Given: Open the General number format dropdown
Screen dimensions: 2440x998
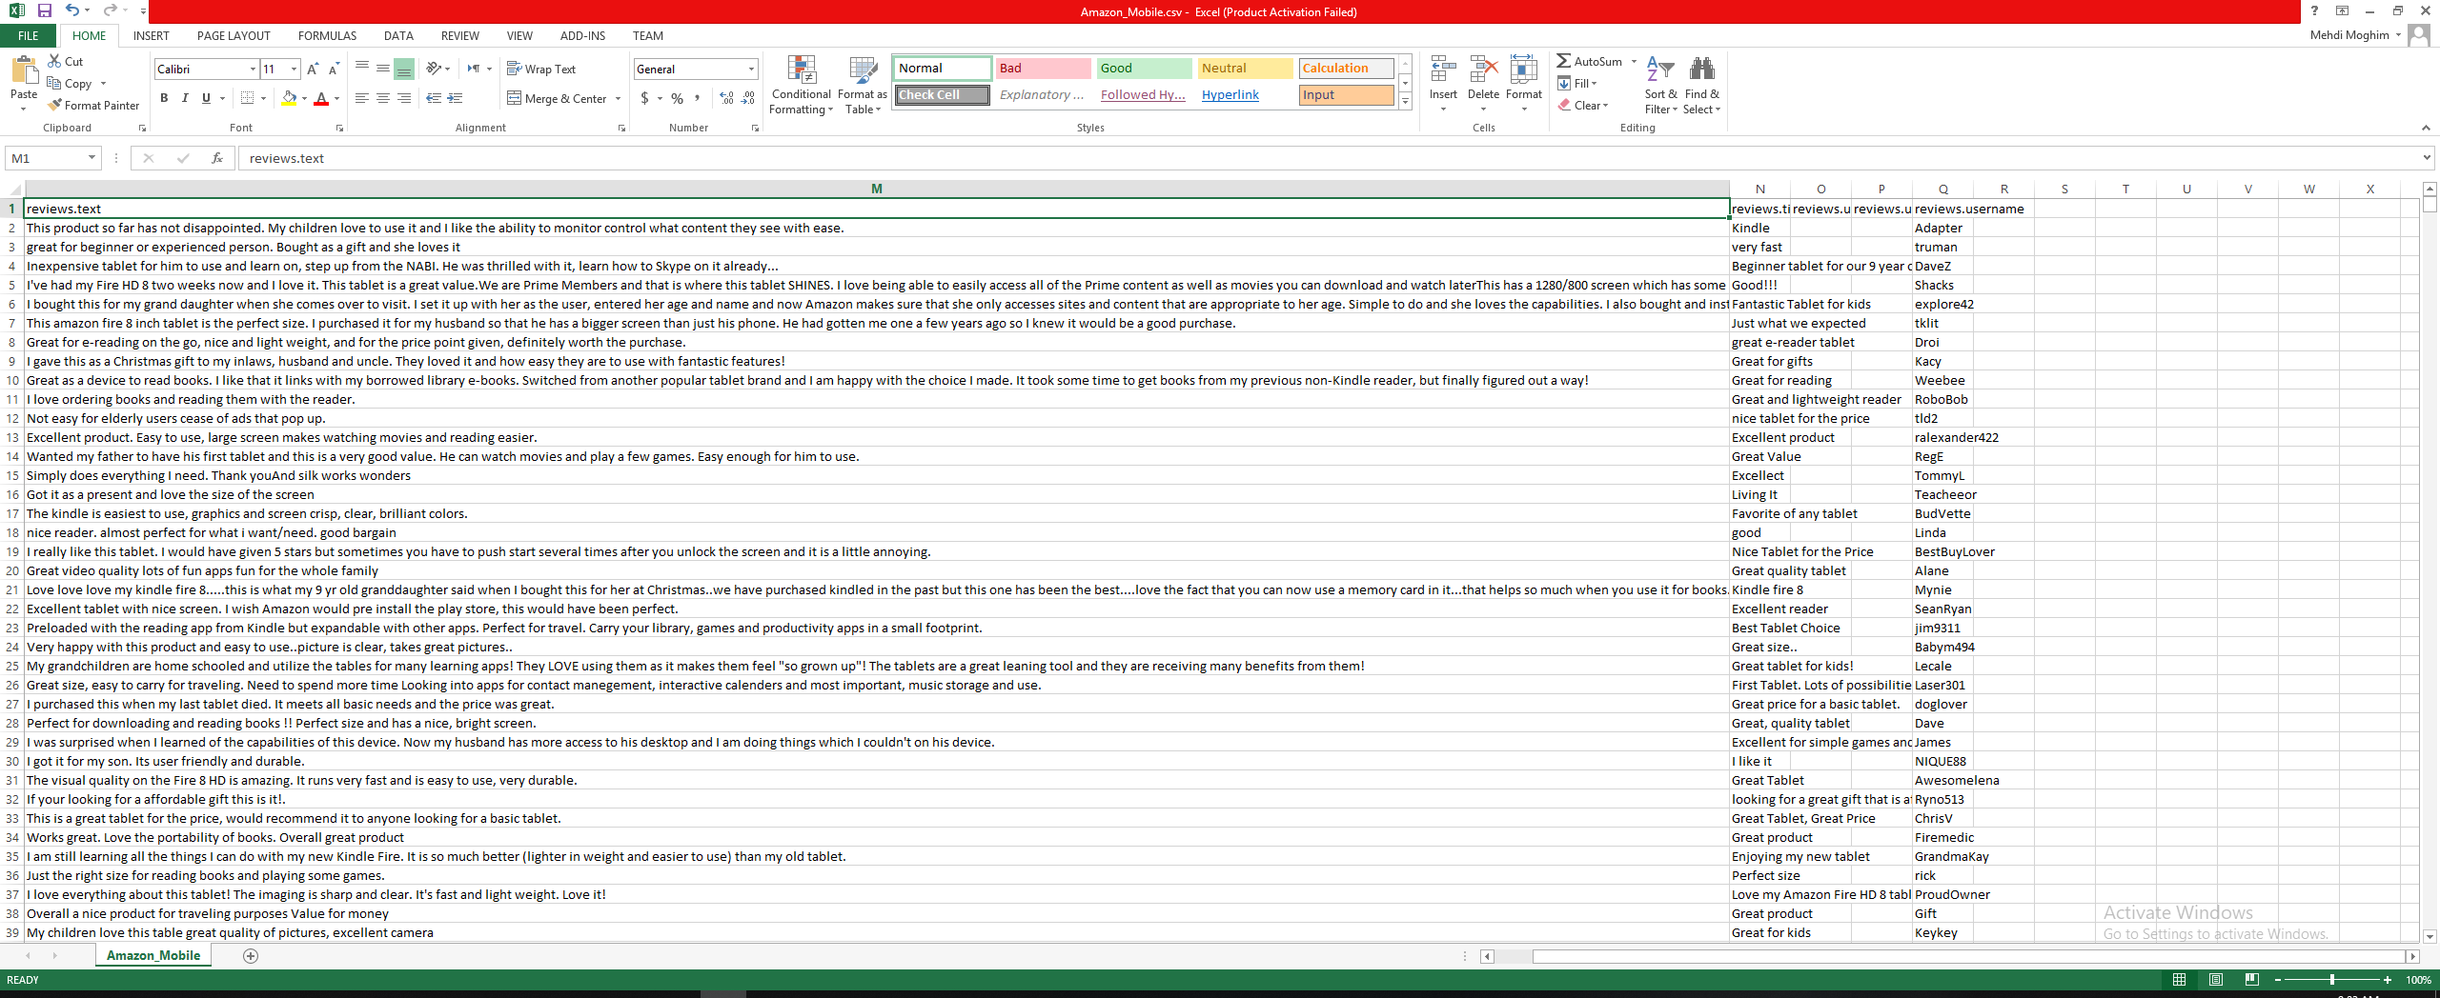Looking at the screenshot, I should point(751,70).
